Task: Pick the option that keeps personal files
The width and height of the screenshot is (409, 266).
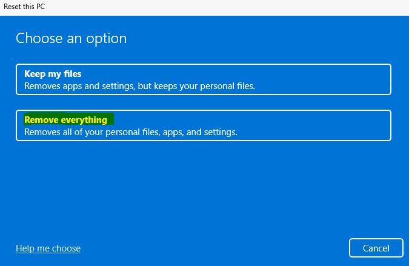Action: tap(204, 79)
